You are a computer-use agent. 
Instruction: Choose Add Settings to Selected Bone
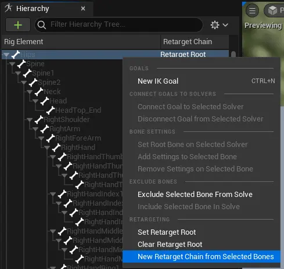coord(202,157)
